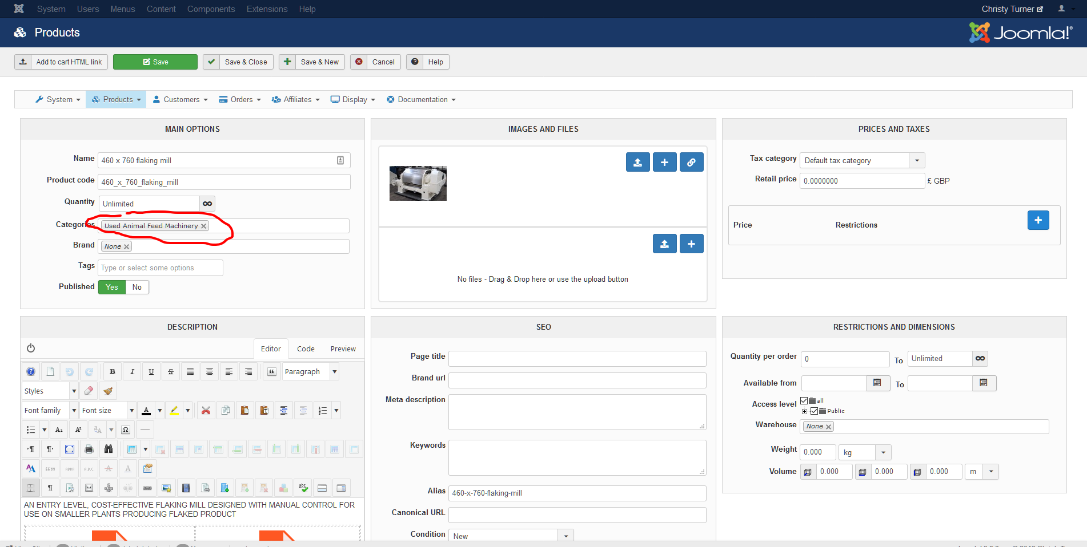This screenshot has width=1087, height=547.
Task: Open the Styles dropdown in editor
Action: tap(50, 391)
